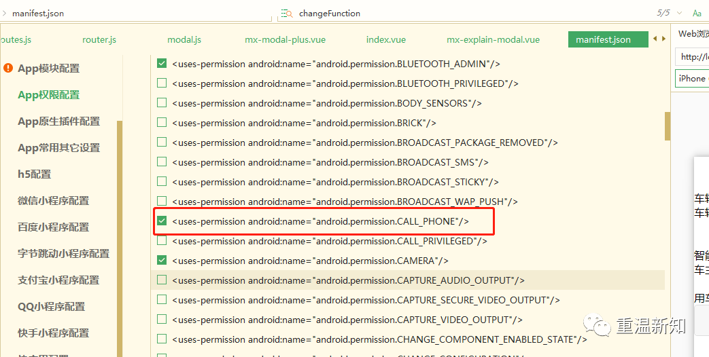This screenshot has width=709, height=357.
Task: Tick the BROADCAST_STICKY permission checkbox
Action: [x=161, y=181]
